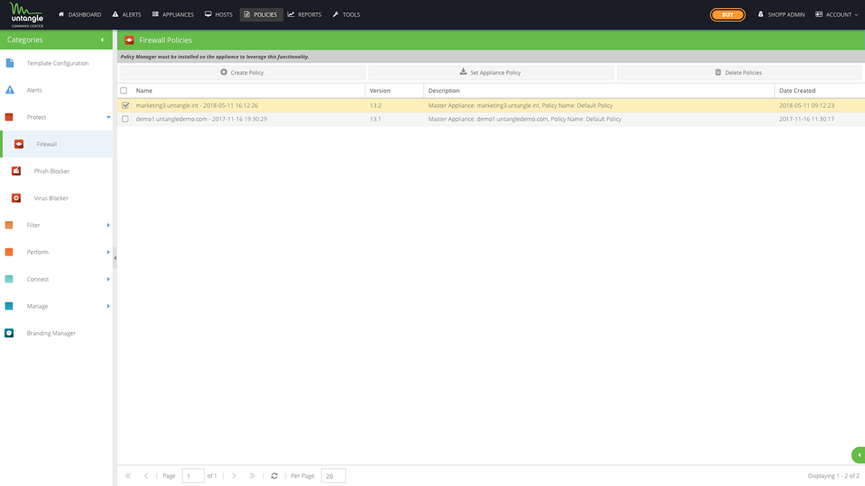This screenshot has width=865, height=486.
Task: Expand the Connect category
Action: pos(109,279)
